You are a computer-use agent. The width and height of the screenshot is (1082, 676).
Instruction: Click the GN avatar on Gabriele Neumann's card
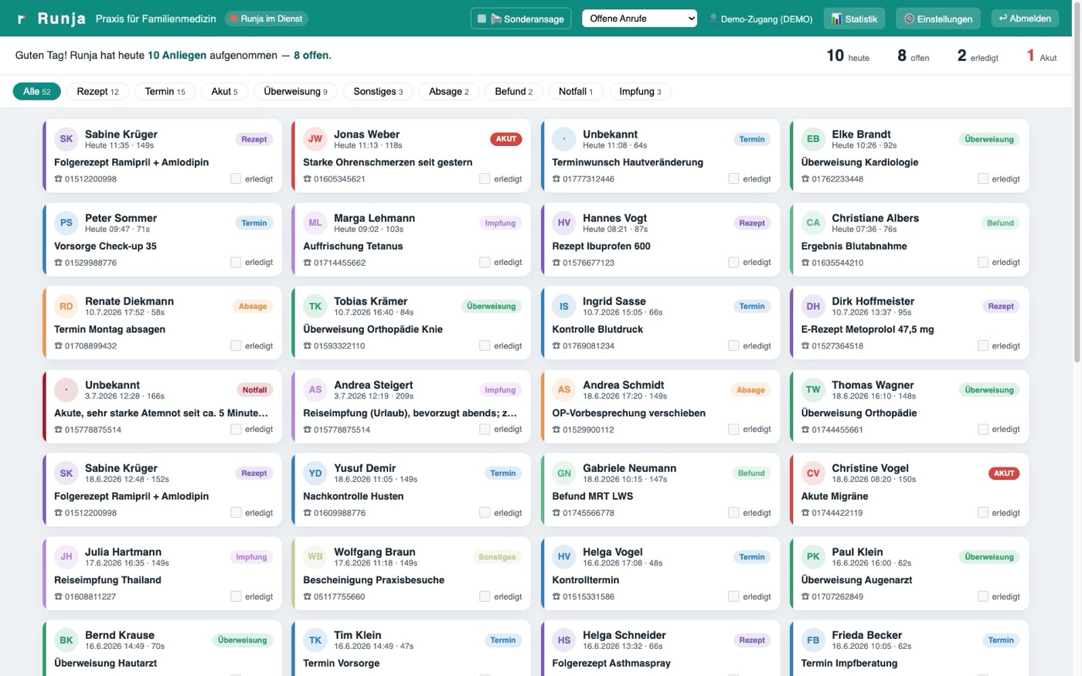[x=564, y=473]
